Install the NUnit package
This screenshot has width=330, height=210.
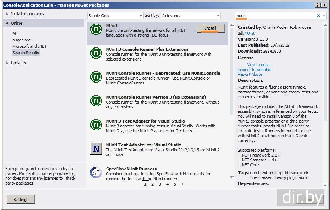coord(210,28)
